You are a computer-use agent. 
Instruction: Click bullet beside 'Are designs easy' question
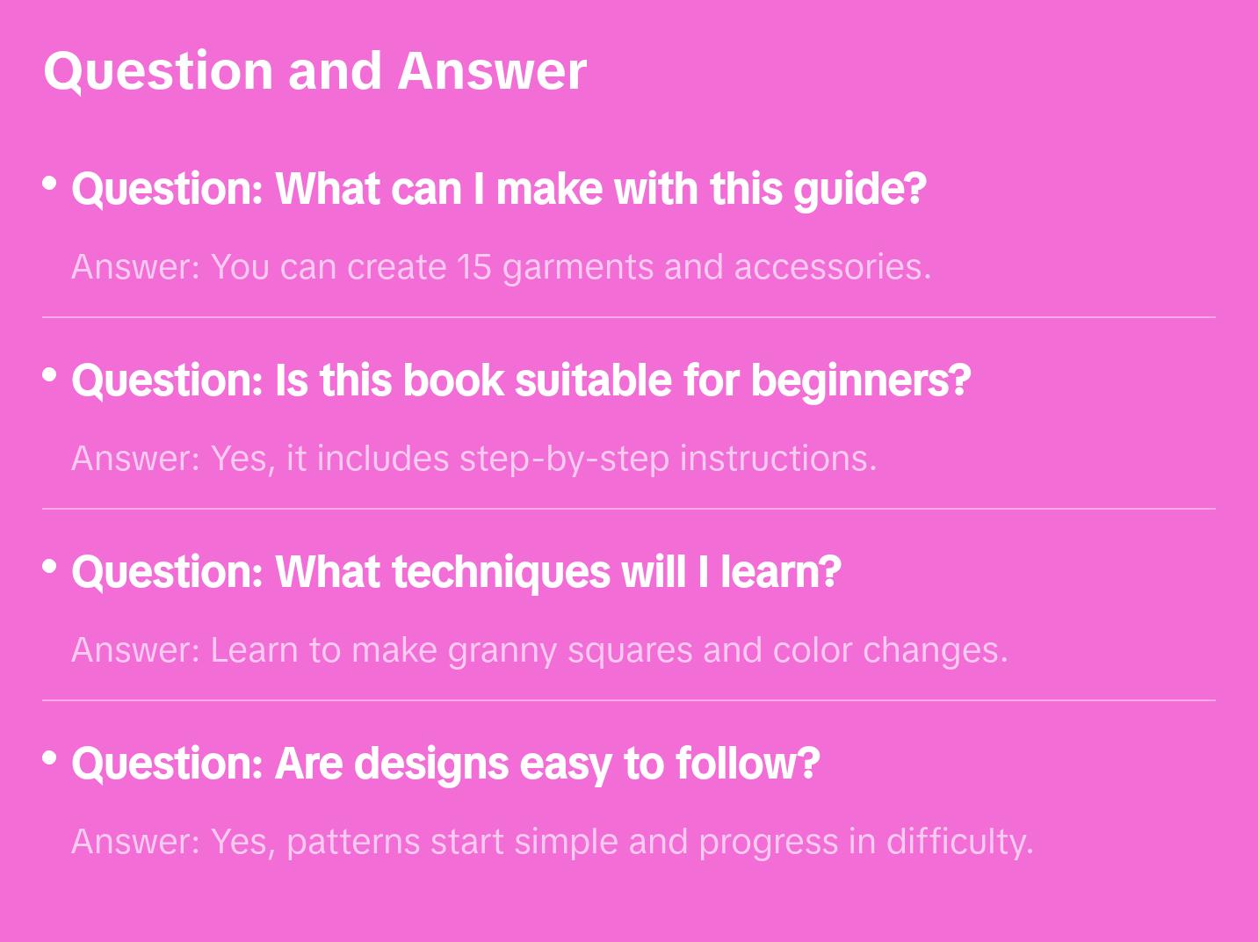coord(50,758)
